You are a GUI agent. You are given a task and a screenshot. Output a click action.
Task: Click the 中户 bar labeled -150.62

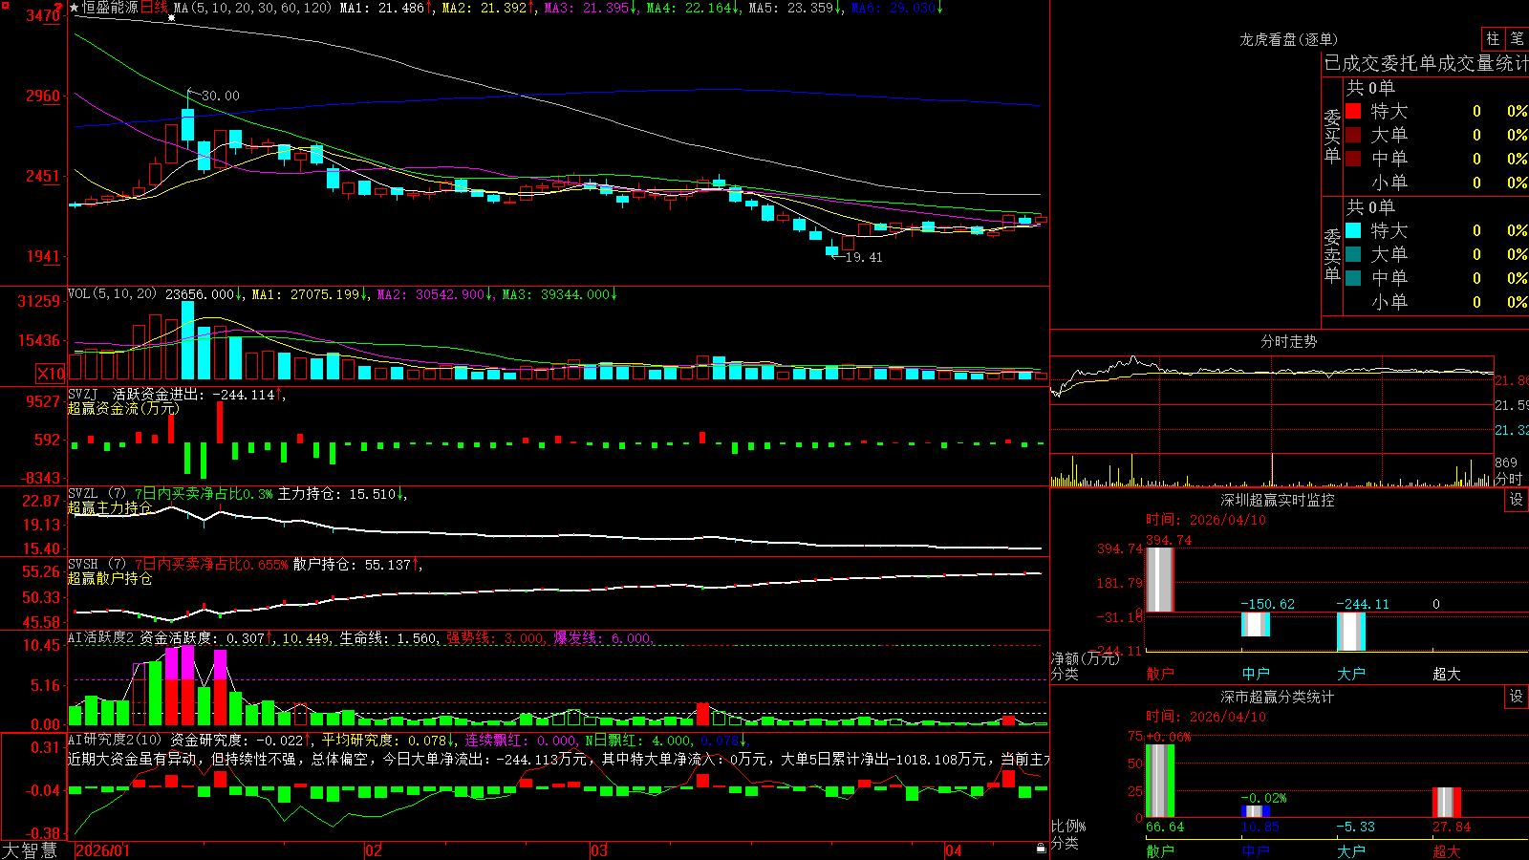tap(1256, 624)
